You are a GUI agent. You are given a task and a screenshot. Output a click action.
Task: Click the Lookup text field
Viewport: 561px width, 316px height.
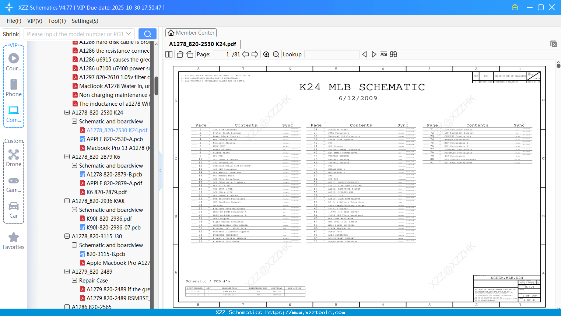332,55
